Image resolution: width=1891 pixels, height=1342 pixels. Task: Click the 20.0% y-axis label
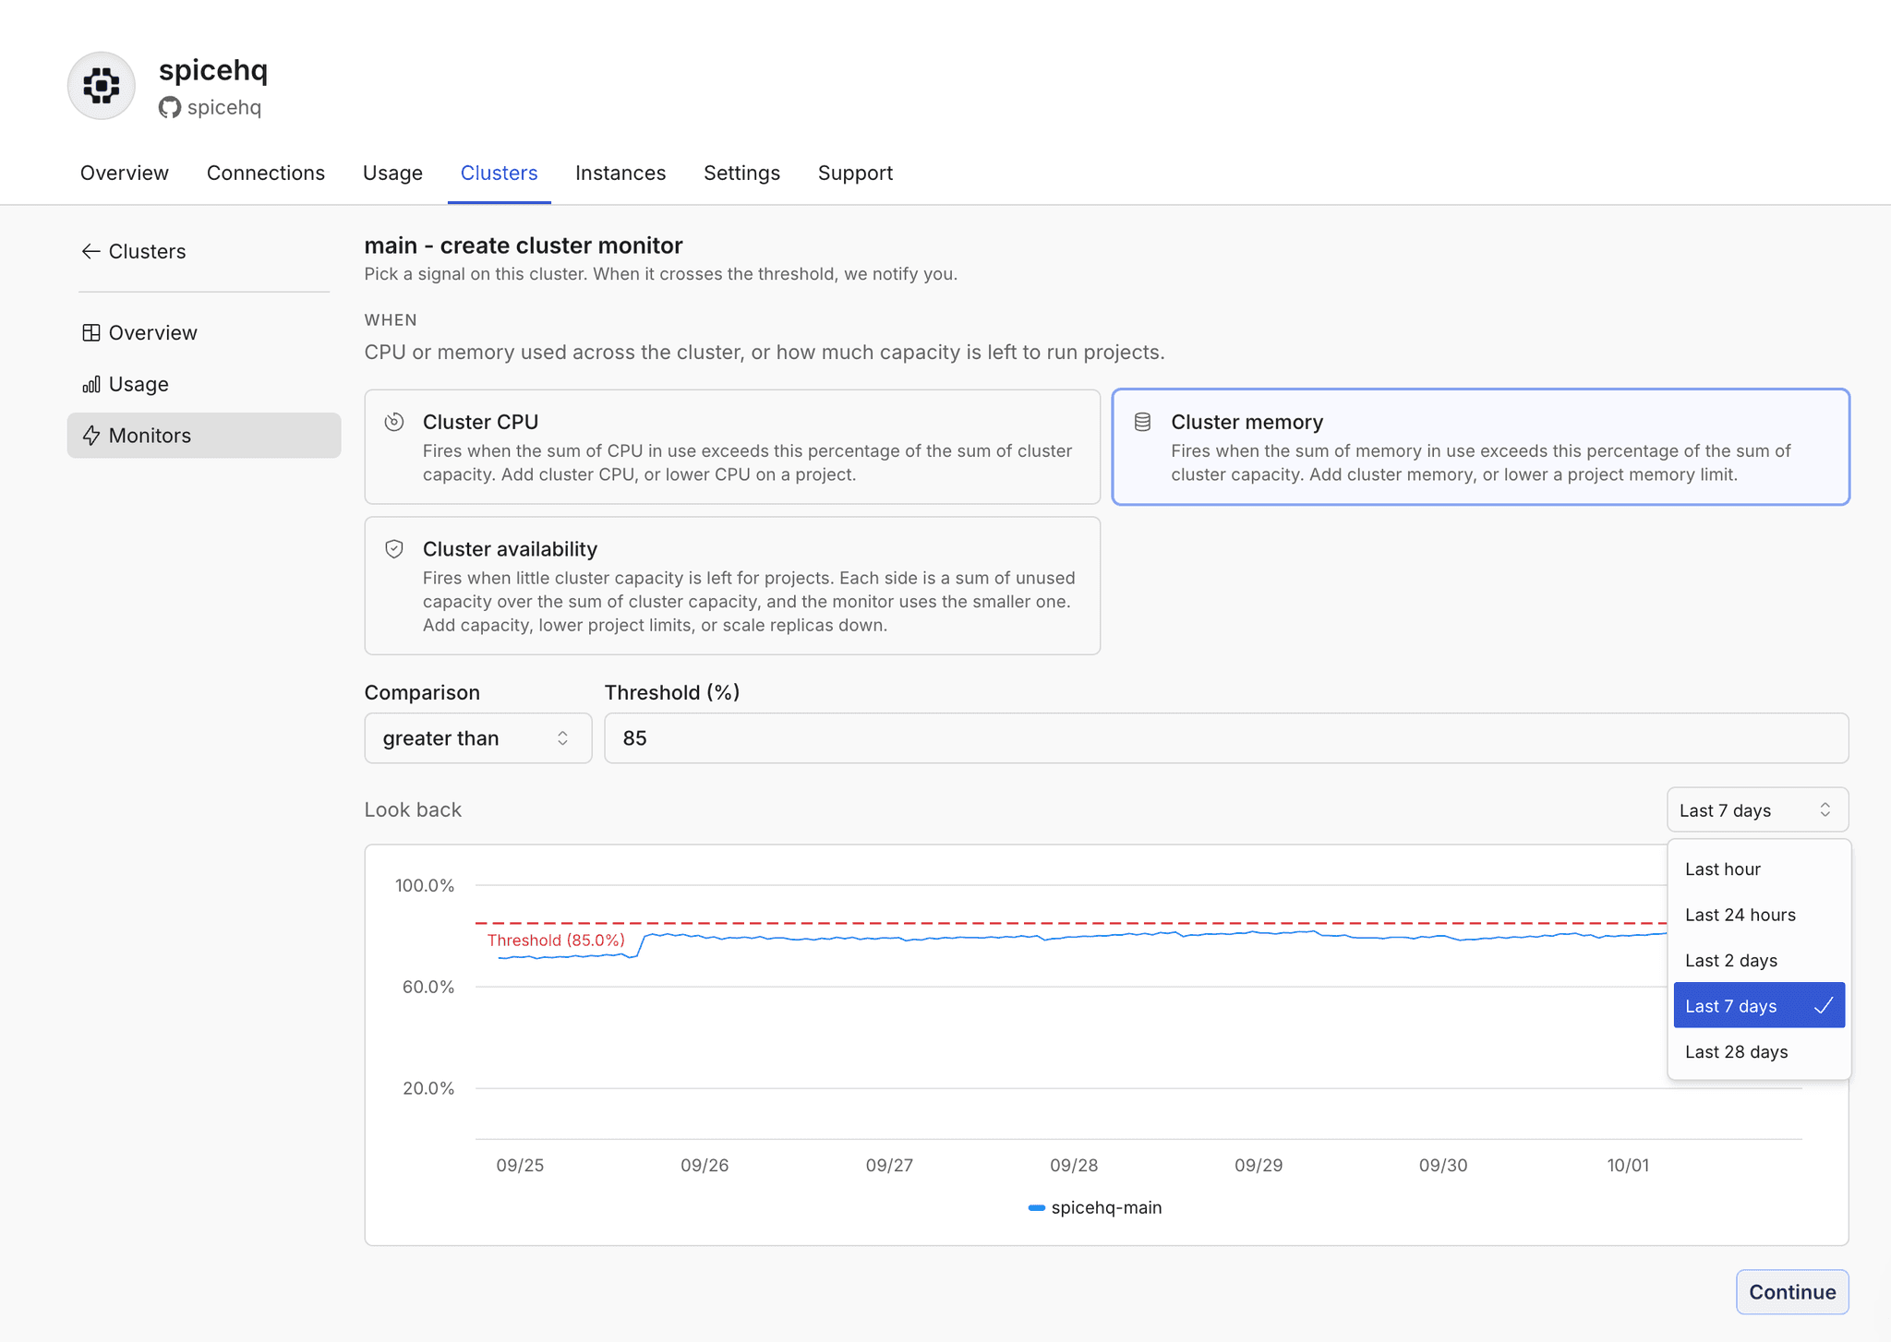428,1089
